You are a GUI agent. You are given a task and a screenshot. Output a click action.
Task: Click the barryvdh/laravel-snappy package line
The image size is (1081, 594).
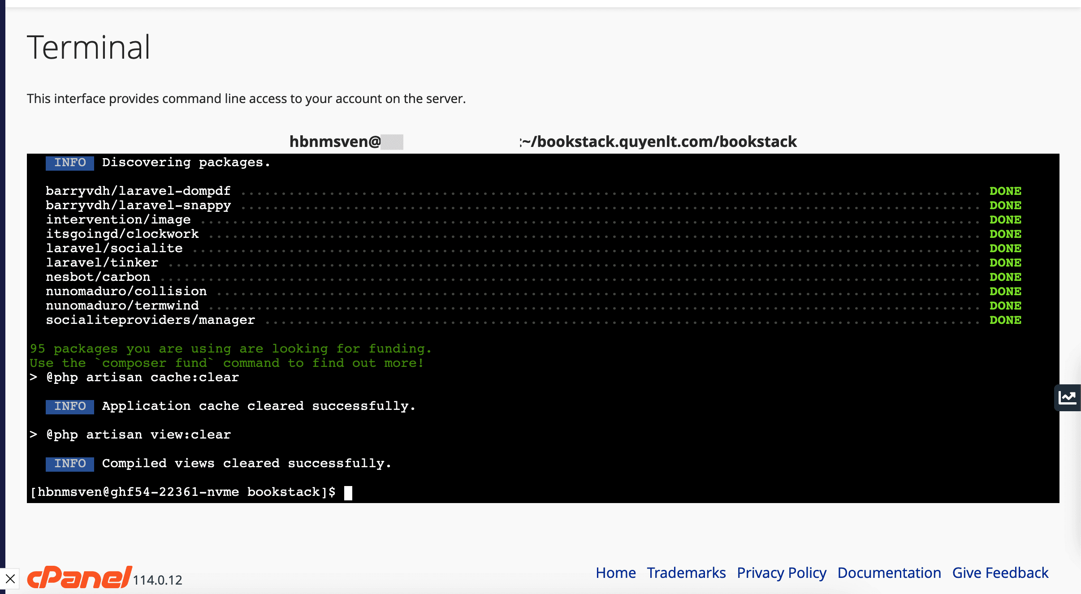click(533, 205)
